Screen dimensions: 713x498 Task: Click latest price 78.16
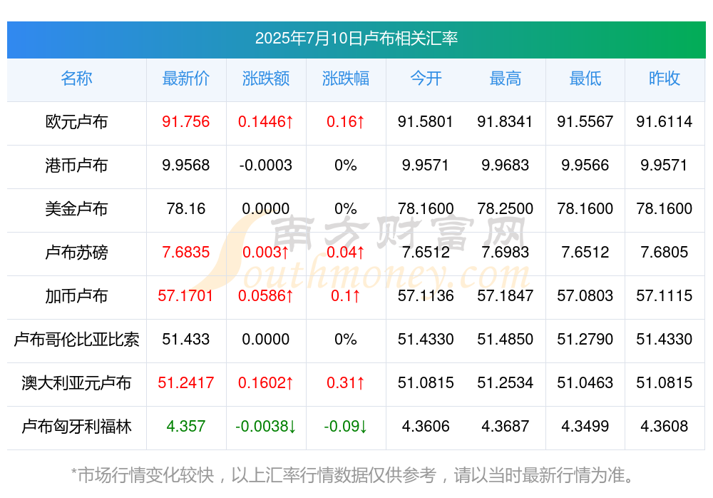coord(185,209)
